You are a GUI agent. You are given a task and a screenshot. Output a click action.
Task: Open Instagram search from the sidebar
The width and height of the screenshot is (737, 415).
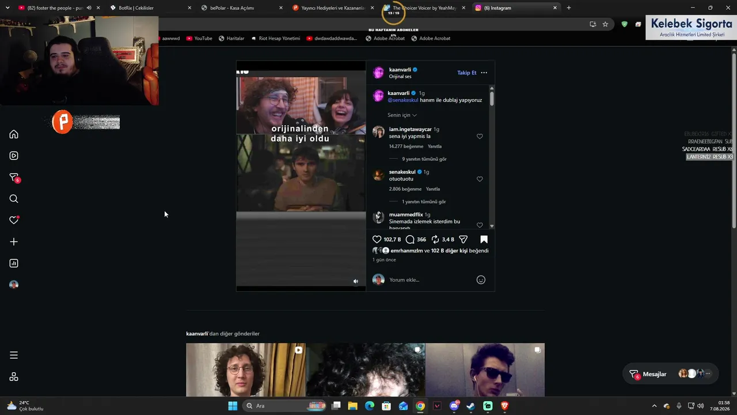click(x=14, y=199)
